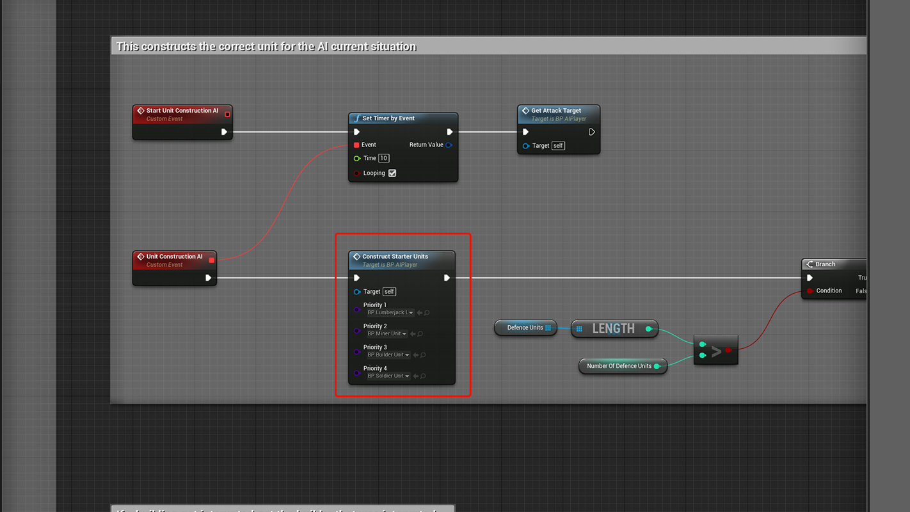Click the output exec pin on Get Attack Target
Image resolution: width=910 pixels, height=512 pixels.
(x=591, y=132)
